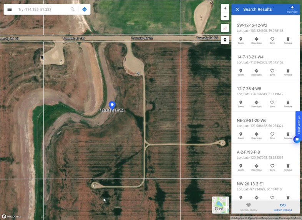Select the 14-7-13-21-W4 result title in list
Viewport: 302px width, 220px height.
(250, 57)
